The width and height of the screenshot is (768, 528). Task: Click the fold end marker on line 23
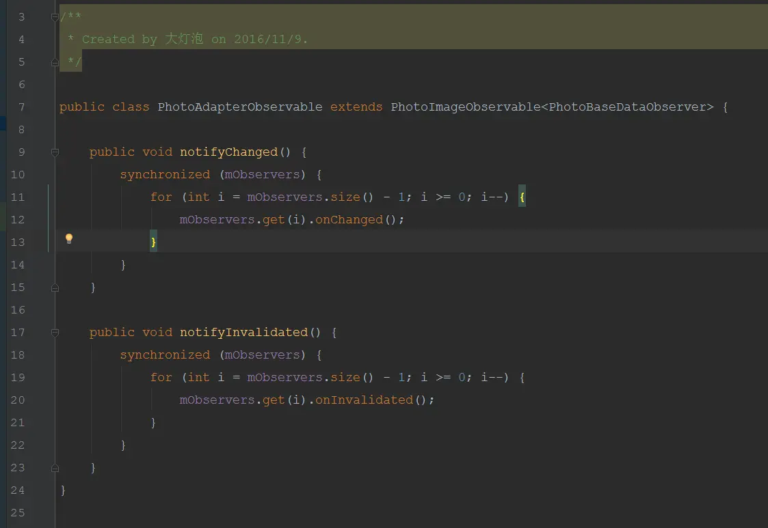tap(55, 468)
